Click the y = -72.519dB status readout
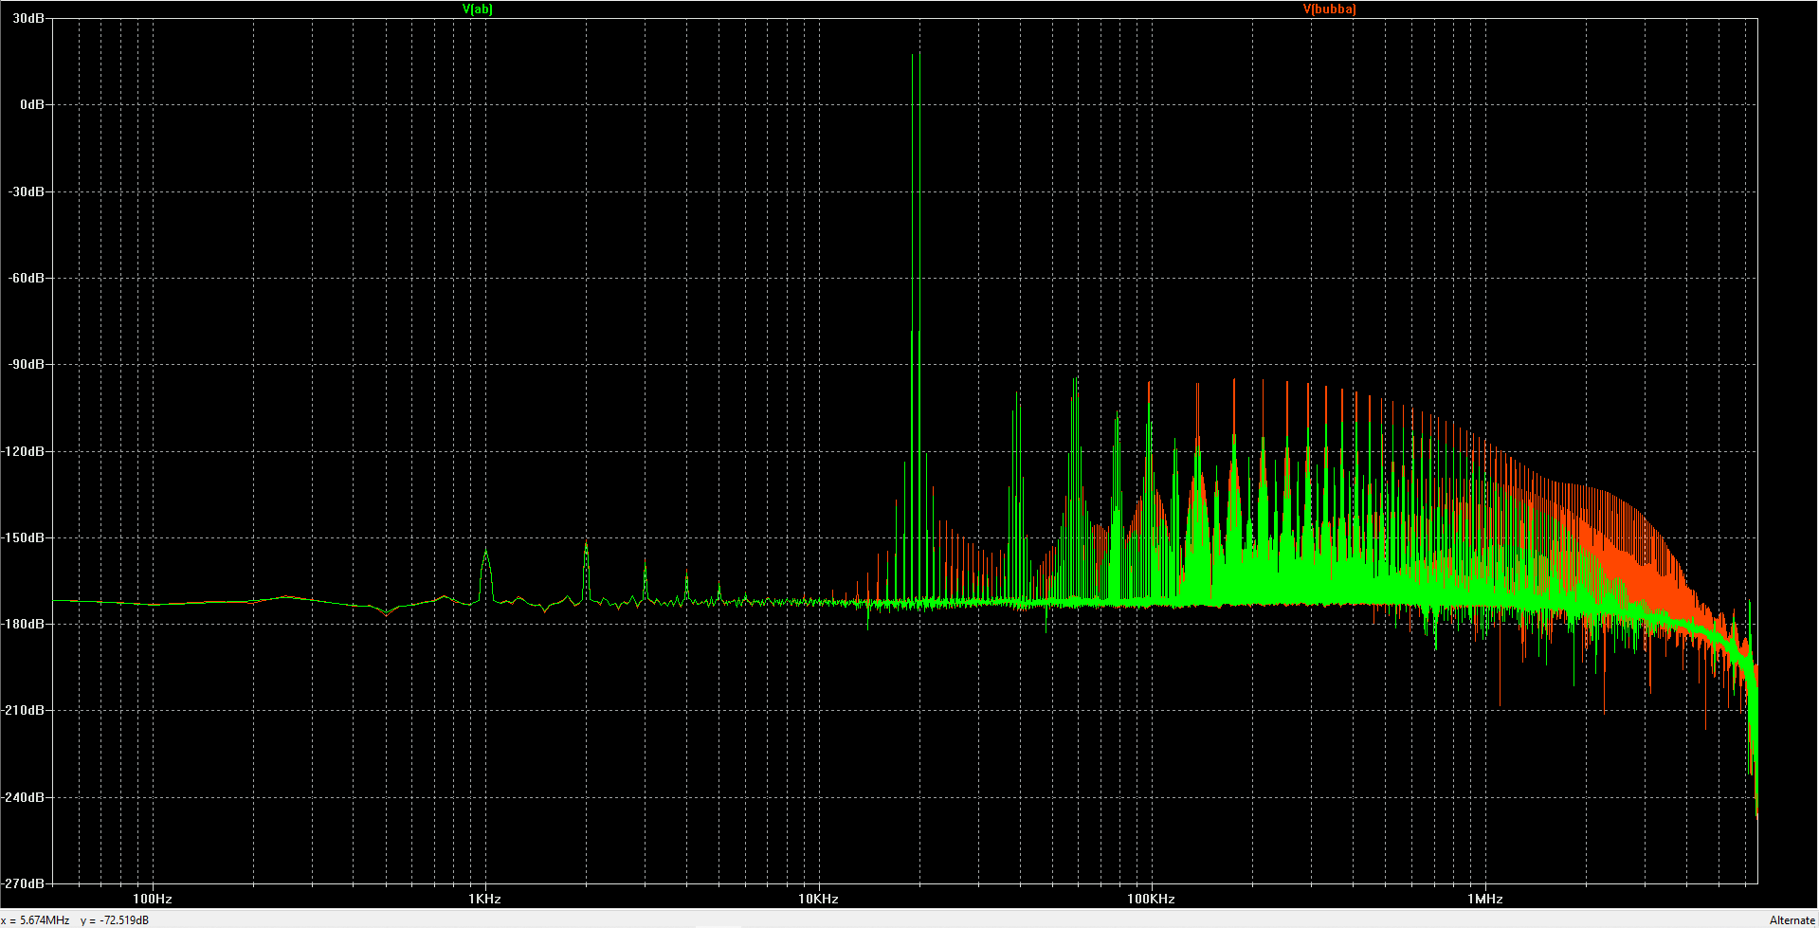 [x=115, y=920]
